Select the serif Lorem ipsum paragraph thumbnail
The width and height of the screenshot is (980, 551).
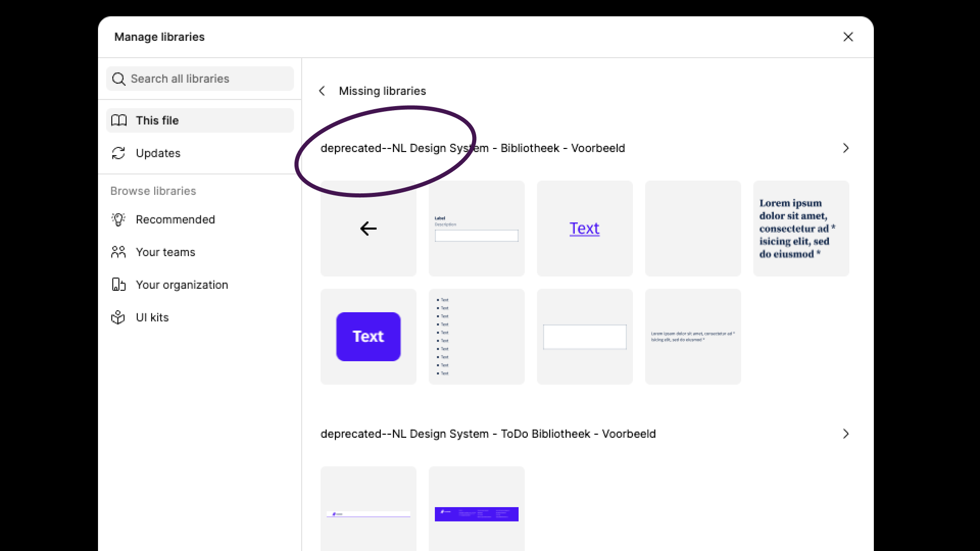801,229
